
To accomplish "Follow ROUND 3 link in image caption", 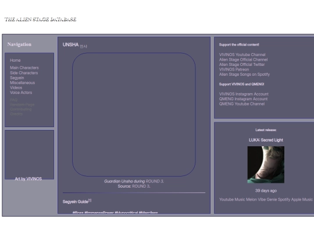I will 154,181.
